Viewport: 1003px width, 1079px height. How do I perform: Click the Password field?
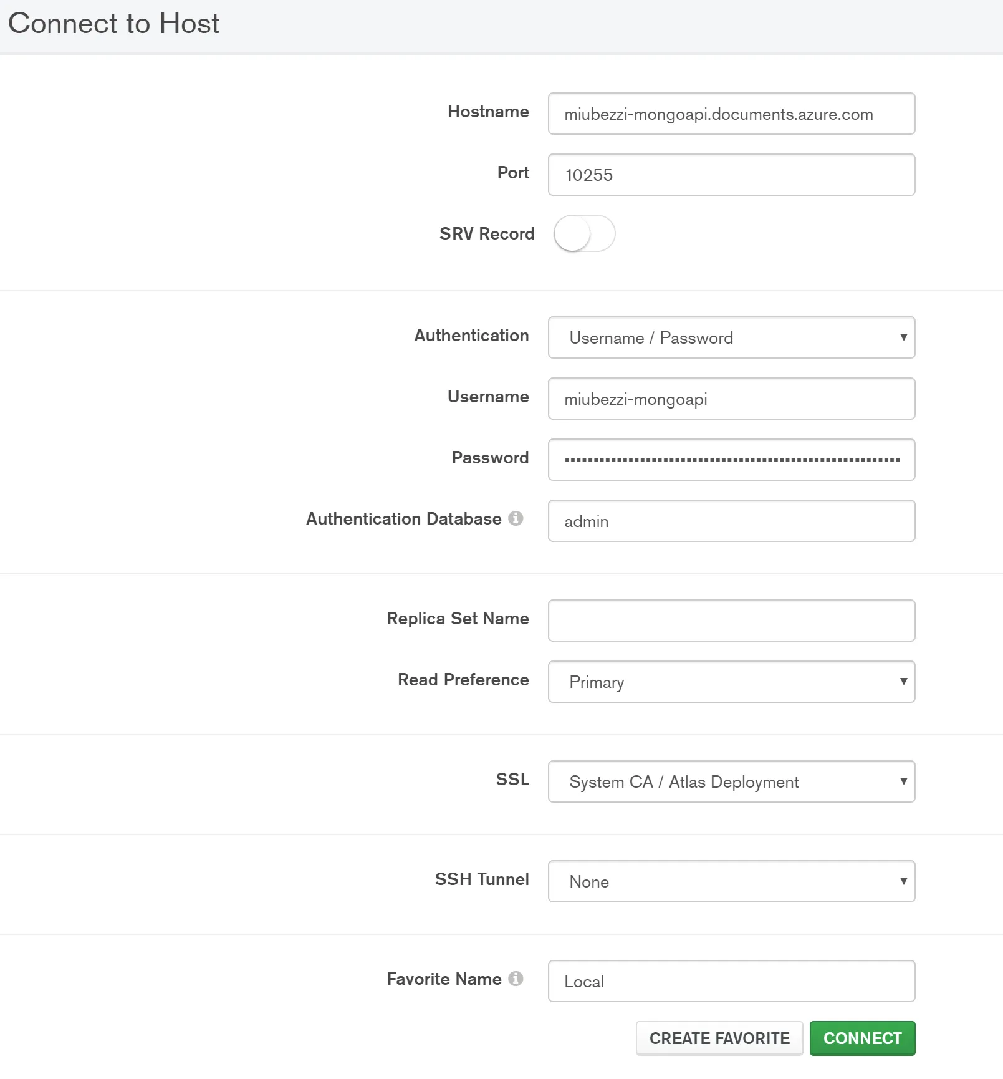pos(731,460)
